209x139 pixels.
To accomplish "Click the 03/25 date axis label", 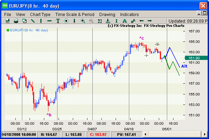I will click(x=57, y=129).
